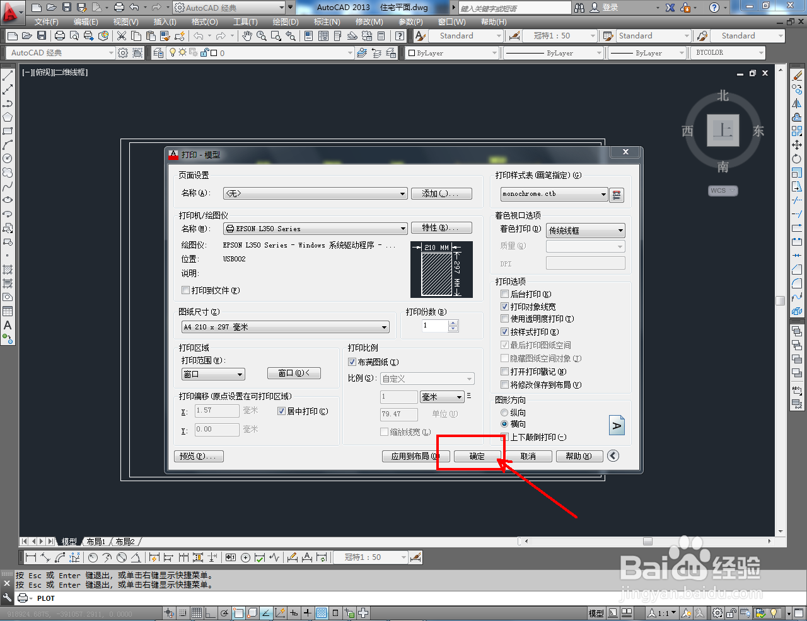Select the Mirror tool in right toolbar

tap(797, 103)
